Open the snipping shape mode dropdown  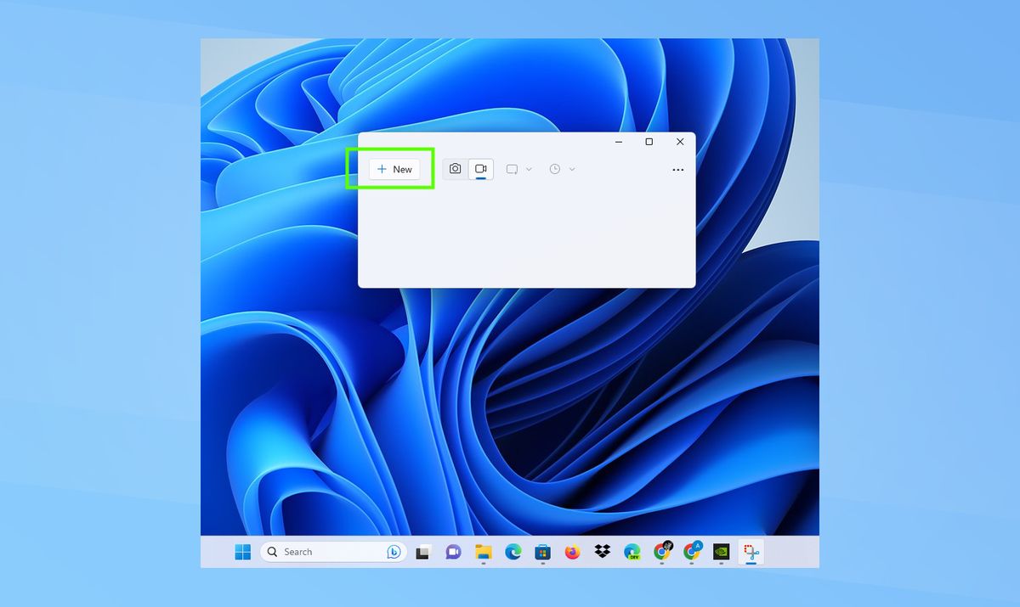point(518,169)
